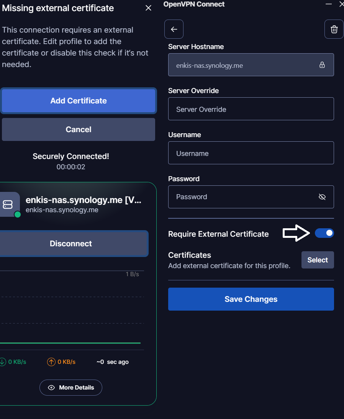Minimize the OpenVPN Connect window
Image resolution: width=344 pixels, height=419 pixels.
(x=328, y=4)
